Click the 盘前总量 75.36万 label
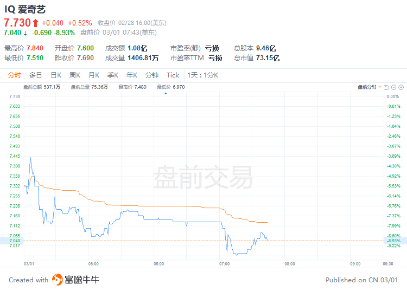The image size is (407, 291). (x=90, y=87)
